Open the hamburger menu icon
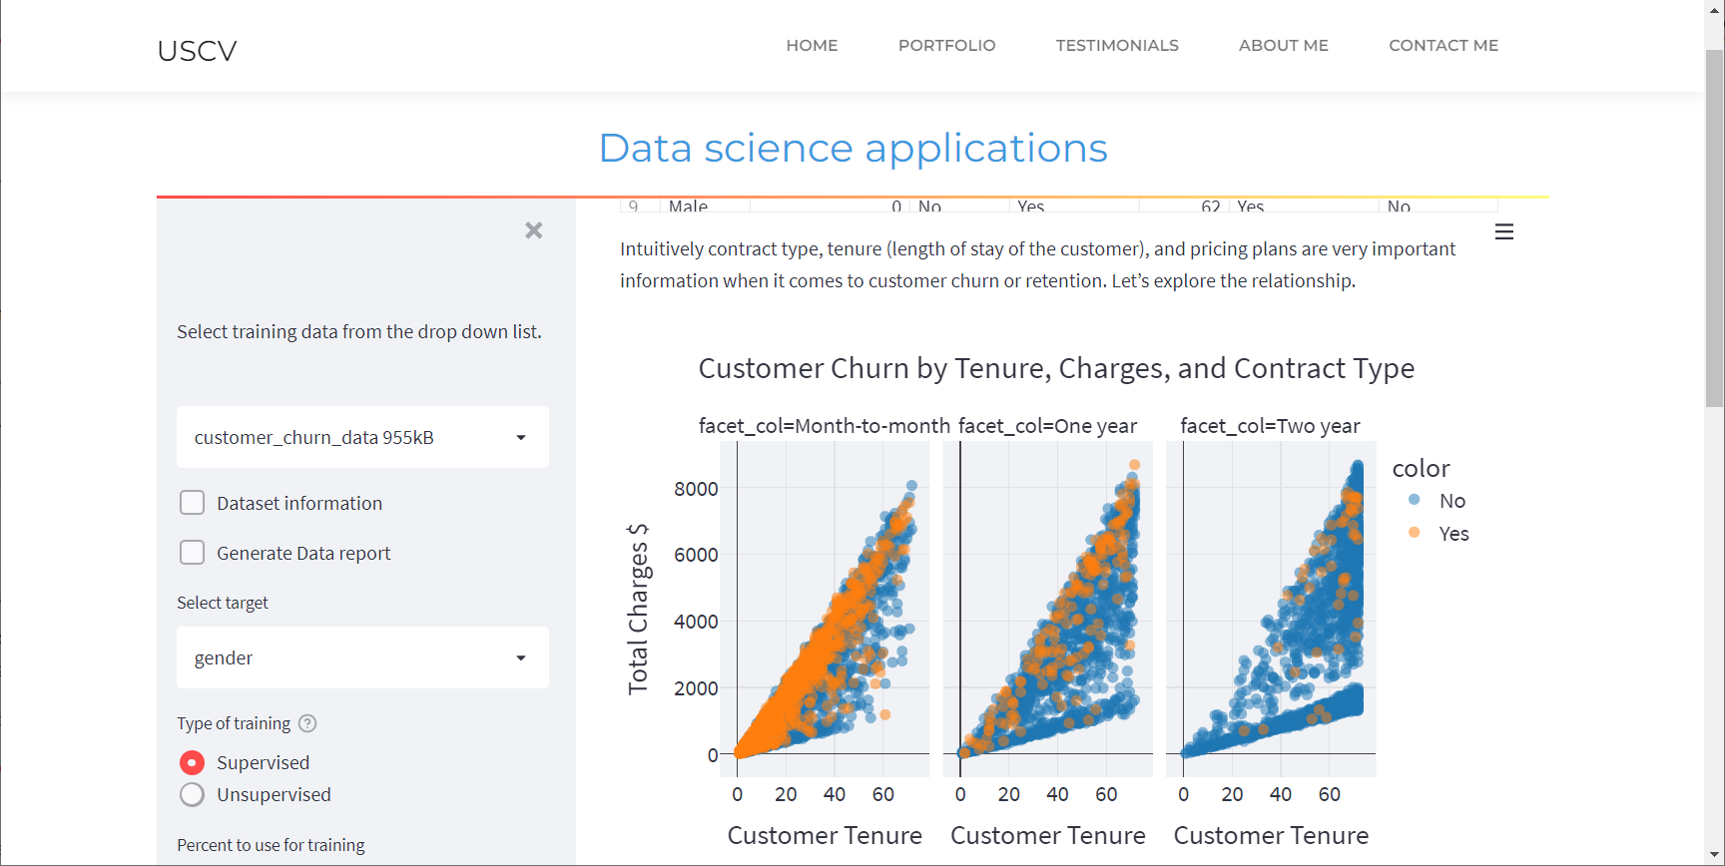This screenshot has width=1725, height=866. click(1504, 232)
